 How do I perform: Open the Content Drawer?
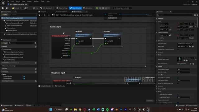tap(7, 105)
